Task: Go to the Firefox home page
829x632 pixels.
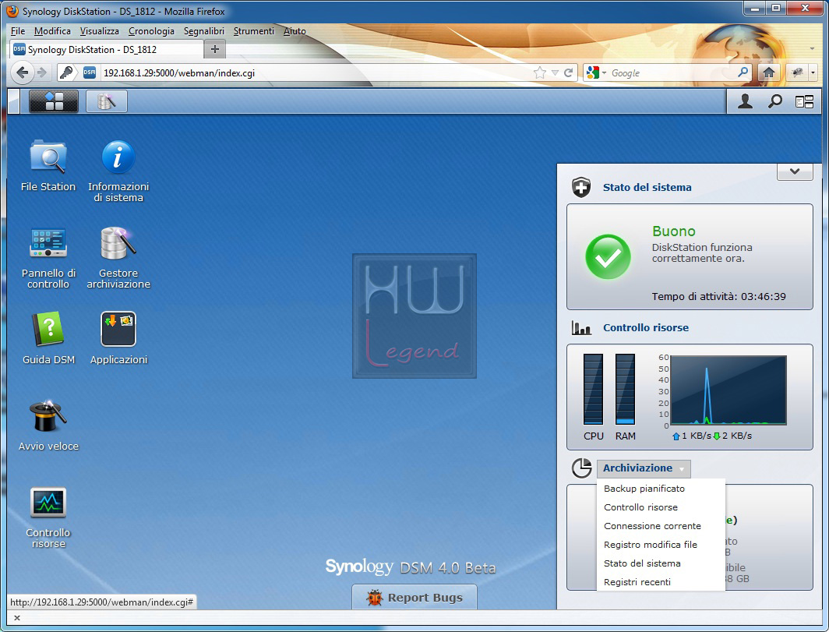Action: click(x=769, y=72)
